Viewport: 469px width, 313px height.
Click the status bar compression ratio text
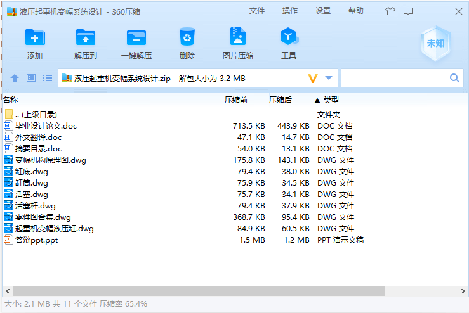tap(123, 304)
